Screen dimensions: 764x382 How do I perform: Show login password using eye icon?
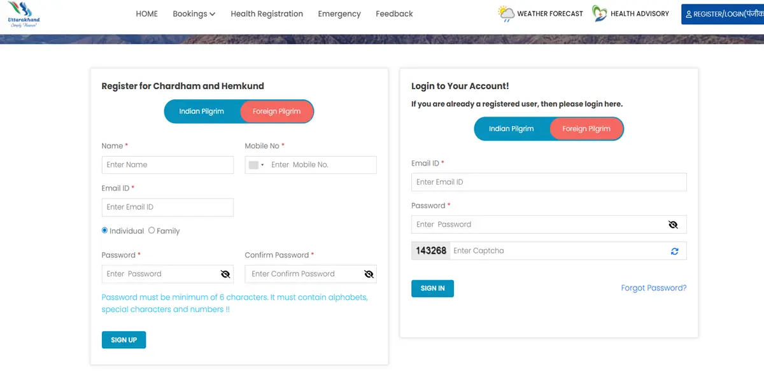click(673, 225)
